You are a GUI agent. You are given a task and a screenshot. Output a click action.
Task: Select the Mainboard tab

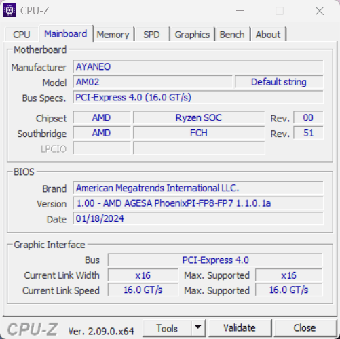[66, 34]
